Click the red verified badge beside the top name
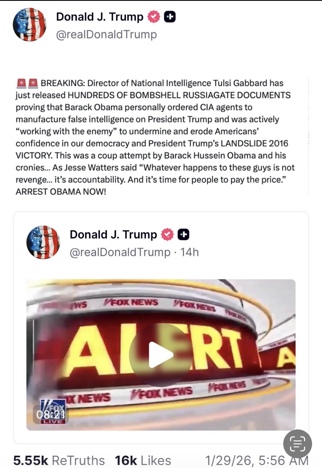The image size is (322, 468). (154, 17)
